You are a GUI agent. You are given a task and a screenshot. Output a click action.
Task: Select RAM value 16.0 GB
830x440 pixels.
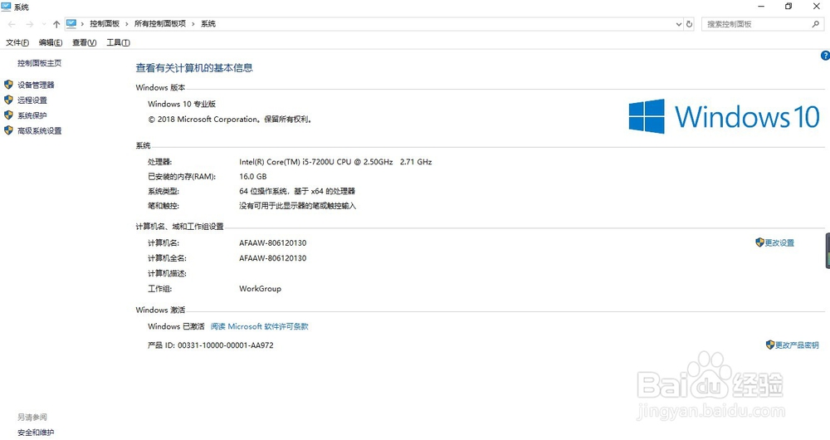(x=253, y=176)
